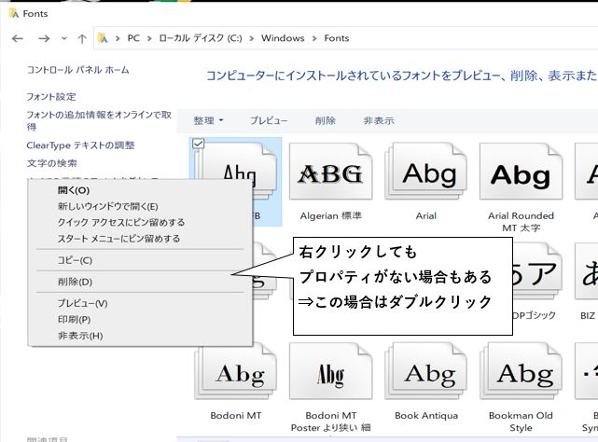Choose 削除(D) from the context menu
This screenshot has width=598, height=442.
75,282
